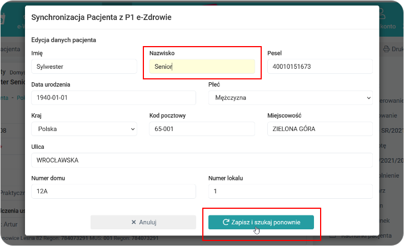
Task: Click the Pesel number field
Action: tap(320, 67)
